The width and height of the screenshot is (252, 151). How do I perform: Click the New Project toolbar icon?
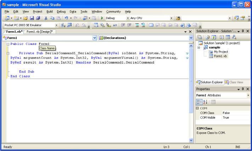[x=7, y=18]
